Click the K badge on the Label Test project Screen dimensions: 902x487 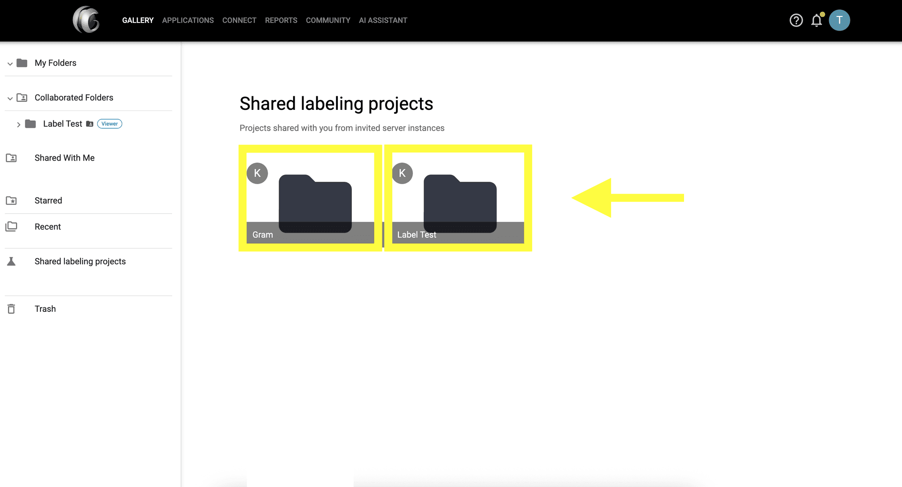[x=402, y=173]
